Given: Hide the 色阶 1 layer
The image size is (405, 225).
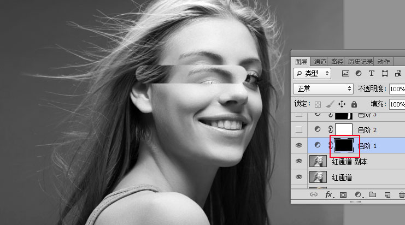Looking at the screenshot, I should (x=299, y=145).
